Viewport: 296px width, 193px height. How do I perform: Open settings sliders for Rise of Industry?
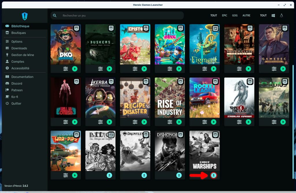point(170,122)
